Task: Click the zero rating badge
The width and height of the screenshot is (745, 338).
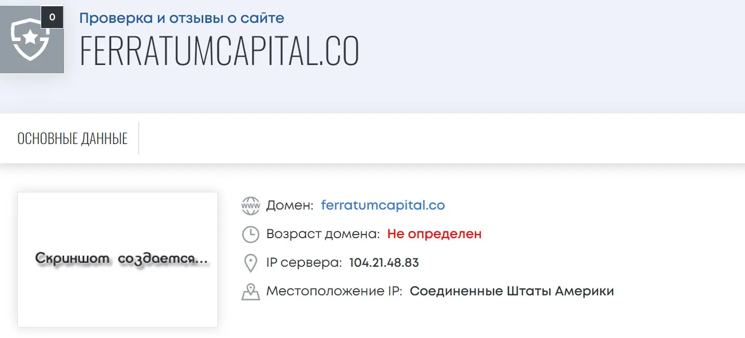Action: click(x=52, y=17)
